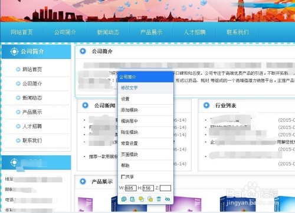
Task: Click arrow icon beside 产品展示 section heading
Action: (x=83, y=181)
